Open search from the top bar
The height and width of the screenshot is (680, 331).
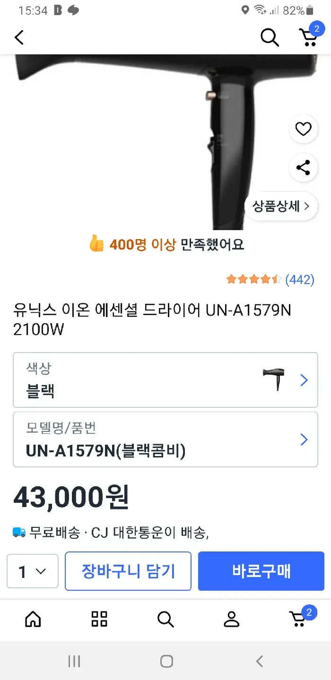coord(270,37)
